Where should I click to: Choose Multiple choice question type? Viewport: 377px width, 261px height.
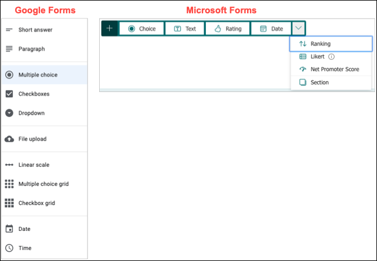click(x=45, y=75)
